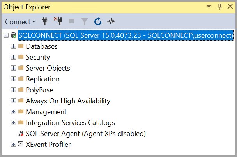Click the PolyBase folder icon

click(x=21, y=90)
